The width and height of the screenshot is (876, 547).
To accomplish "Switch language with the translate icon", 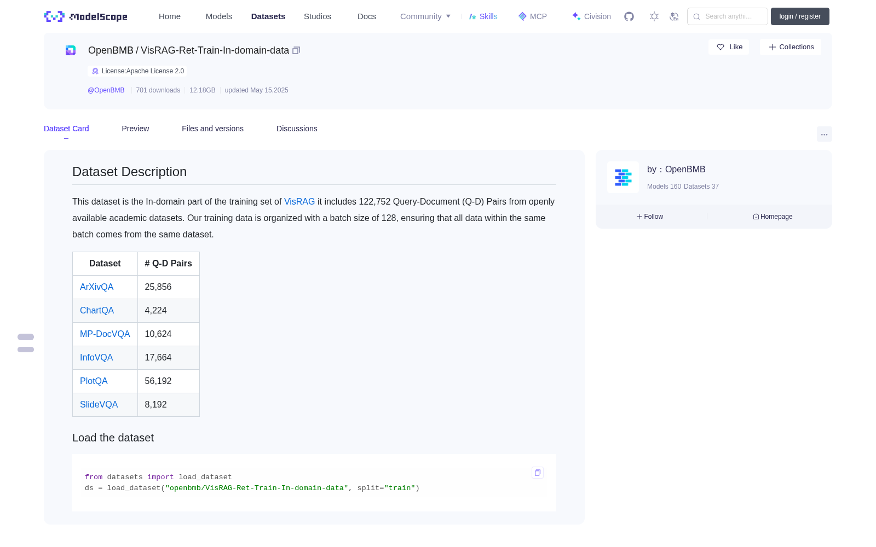I will point(674,16).
